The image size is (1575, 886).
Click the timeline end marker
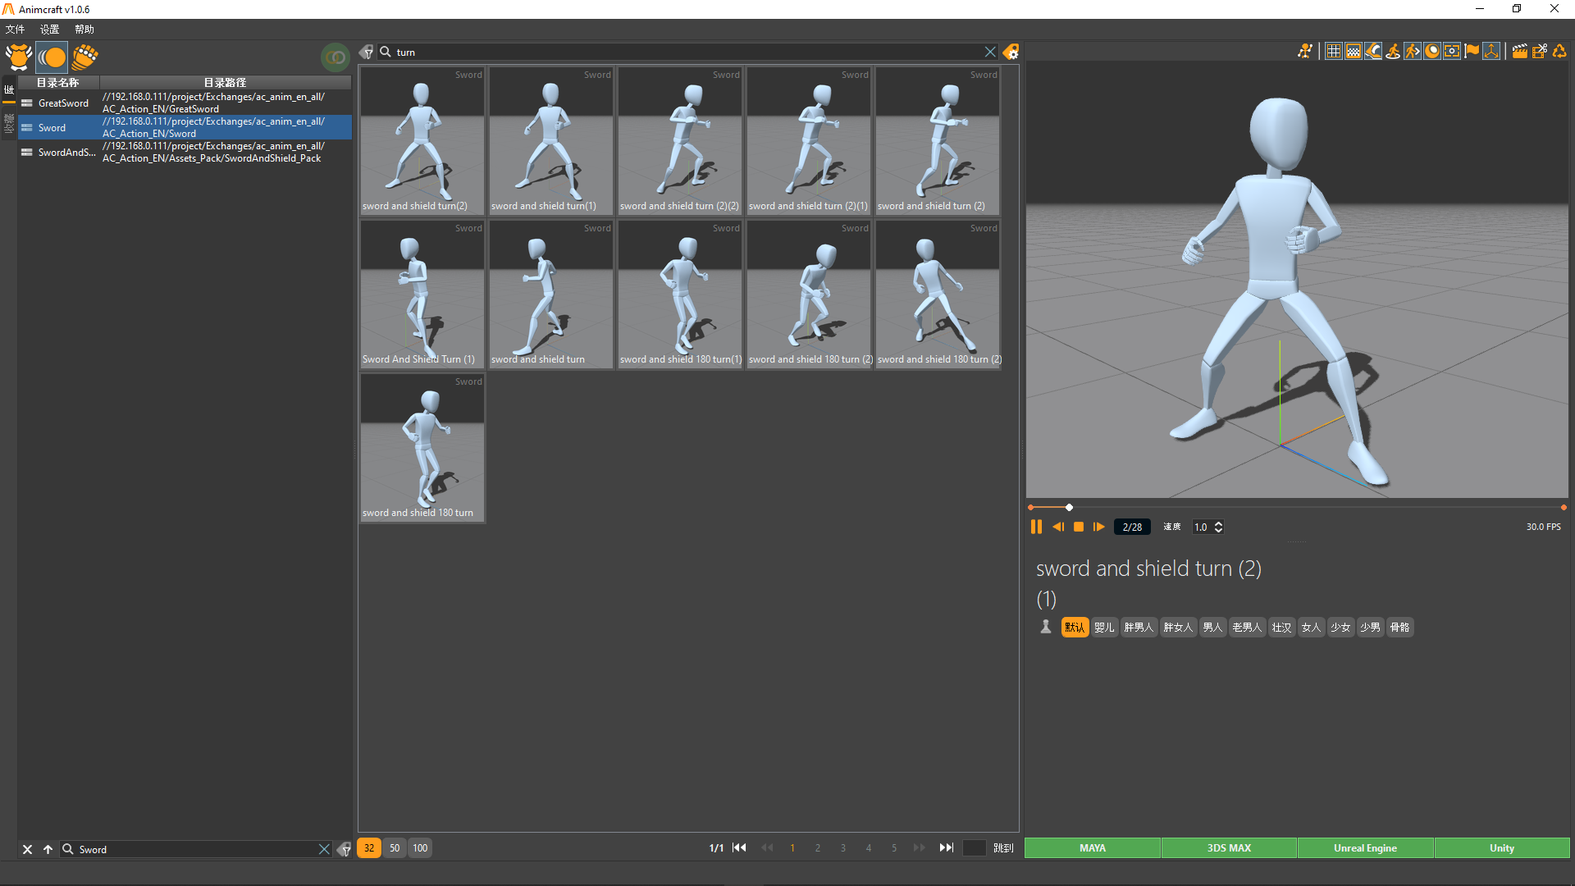[1564, 508]
